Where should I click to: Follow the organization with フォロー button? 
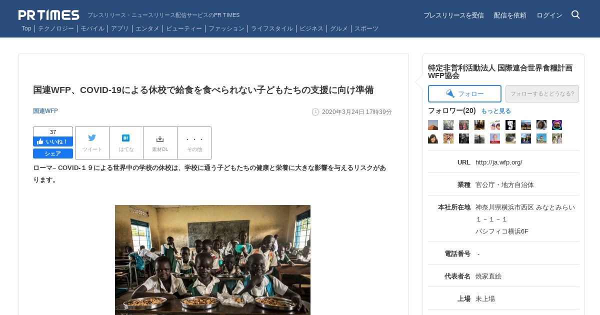[464, 93]
